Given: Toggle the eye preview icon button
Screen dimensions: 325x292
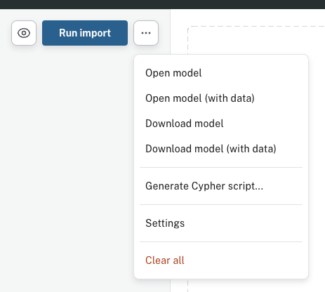Looking at the screenshot, I should click(x=24, y=33).
